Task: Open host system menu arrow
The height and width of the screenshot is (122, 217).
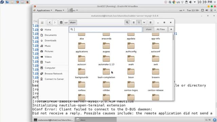Action: click(195, 2)
